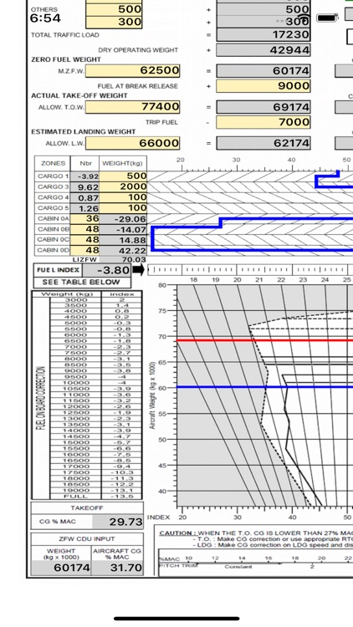Edit the M.Z.F.W. field 62500
Screen dimensions: 353x627
[x=132, y=71]
